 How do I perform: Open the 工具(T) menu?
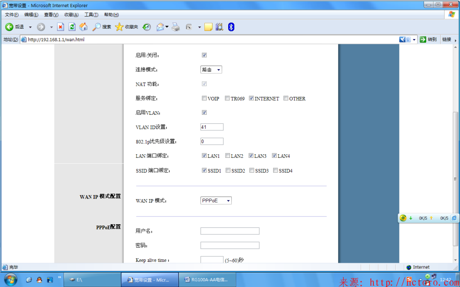tap(92, 15)
